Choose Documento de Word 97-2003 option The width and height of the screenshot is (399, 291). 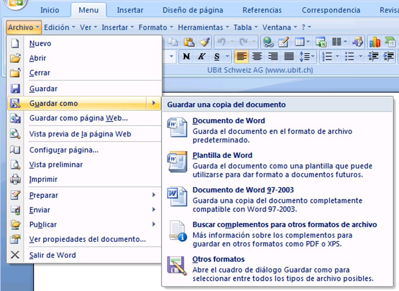[277, 199]
